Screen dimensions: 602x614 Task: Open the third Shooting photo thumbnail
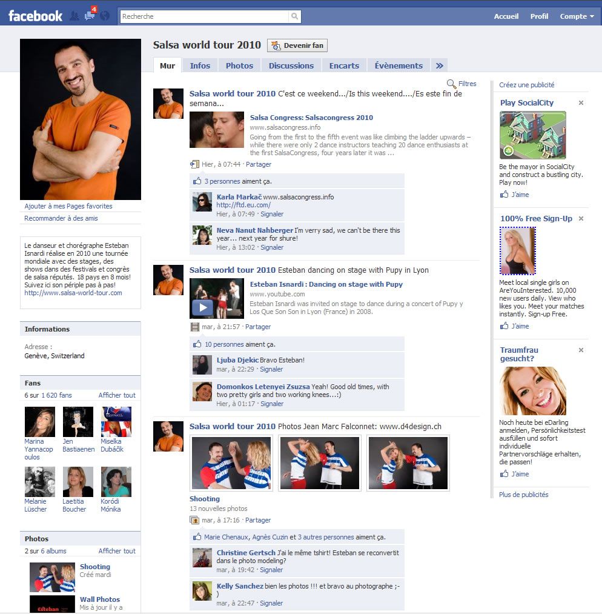click(408, 463)
